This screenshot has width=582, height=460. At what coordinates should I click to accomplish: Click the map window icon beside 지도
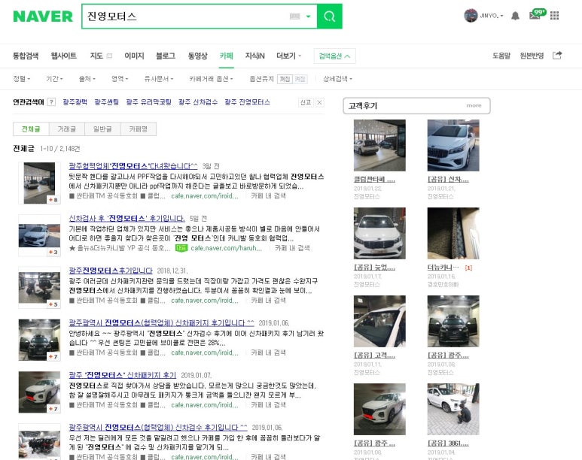tap(109, 56)
